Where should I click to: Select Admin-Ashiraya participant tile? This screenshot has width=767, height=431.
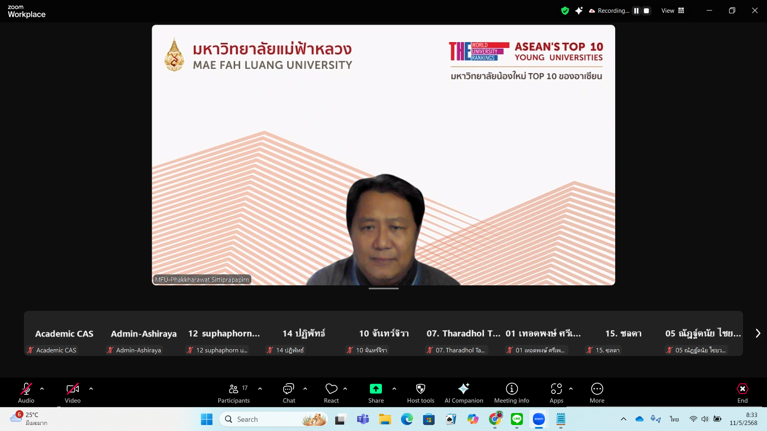(144, 334)
